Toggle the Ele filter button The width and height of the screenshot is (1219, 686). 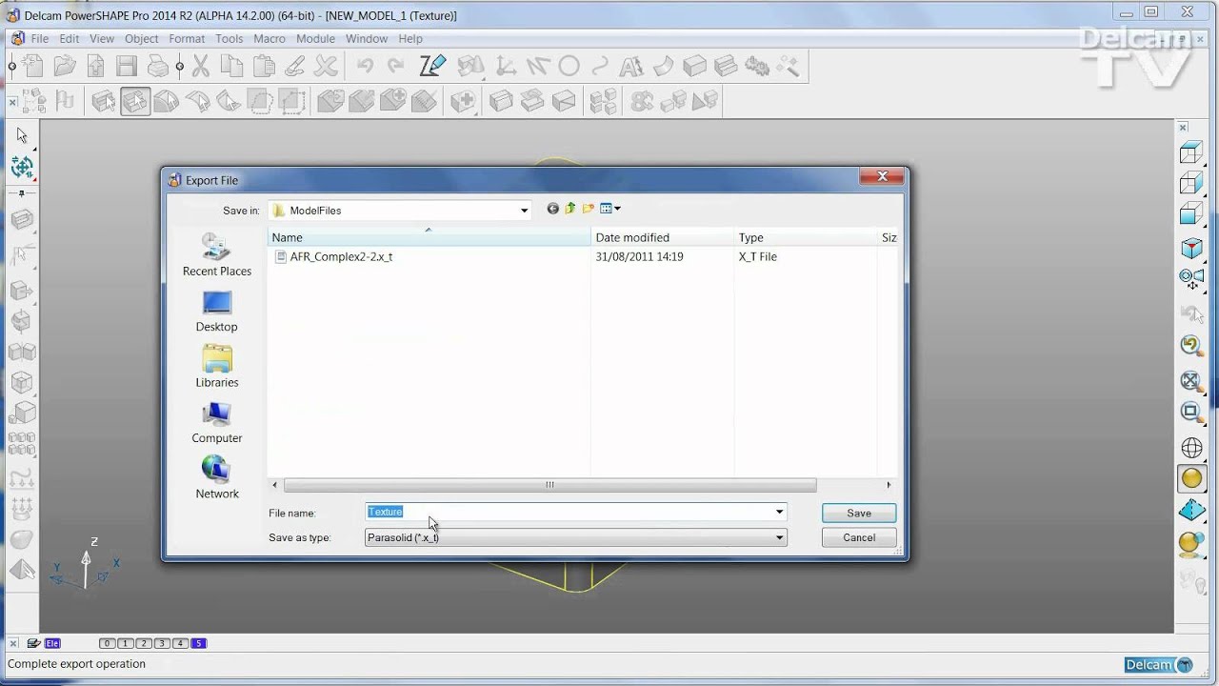click(x=51, y=644)
